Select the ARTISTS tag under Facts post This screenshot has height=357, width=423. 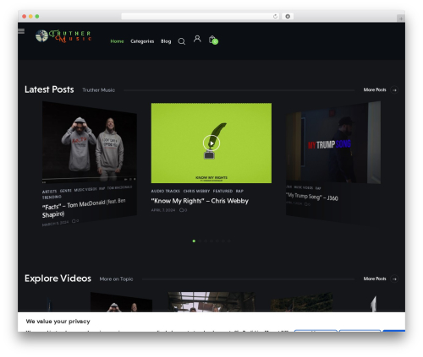pyautogui.click(x=49, y=192)
